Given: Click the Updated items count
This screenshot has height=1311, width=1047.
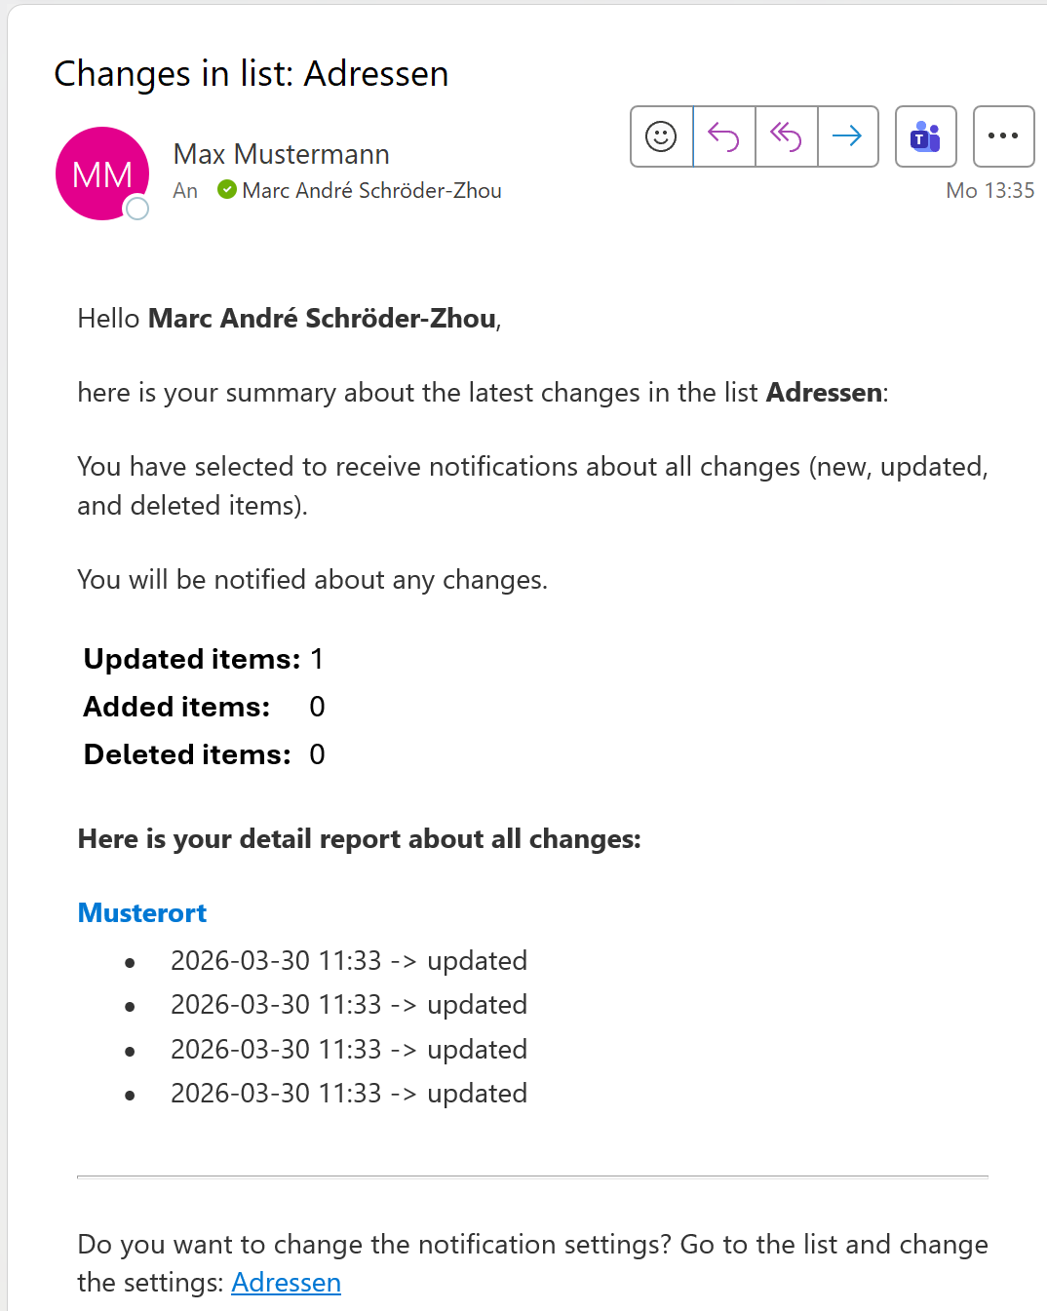Looking at the screenshot, I should [316, 659].
